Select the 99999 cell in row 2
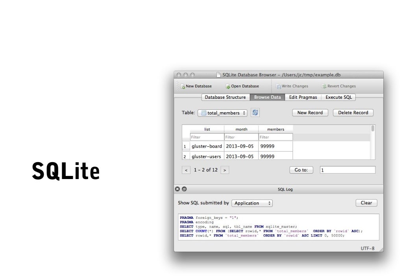The width and height of the screenshot is (403, 279). point(275,156)
